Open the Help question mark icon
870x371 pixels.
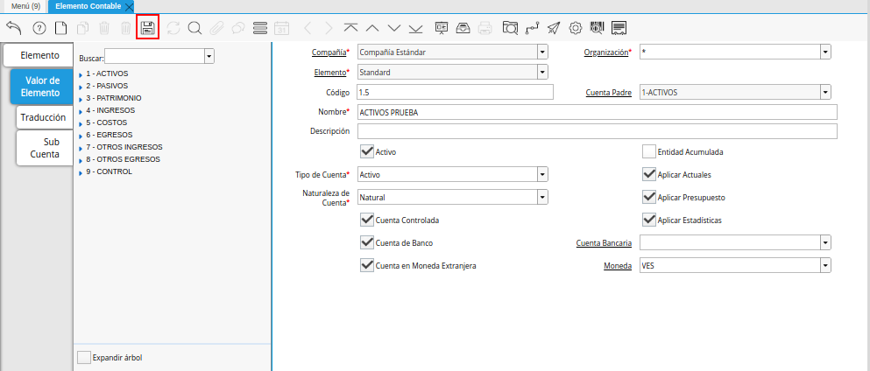pyautogui.click(x=39, y=28)
